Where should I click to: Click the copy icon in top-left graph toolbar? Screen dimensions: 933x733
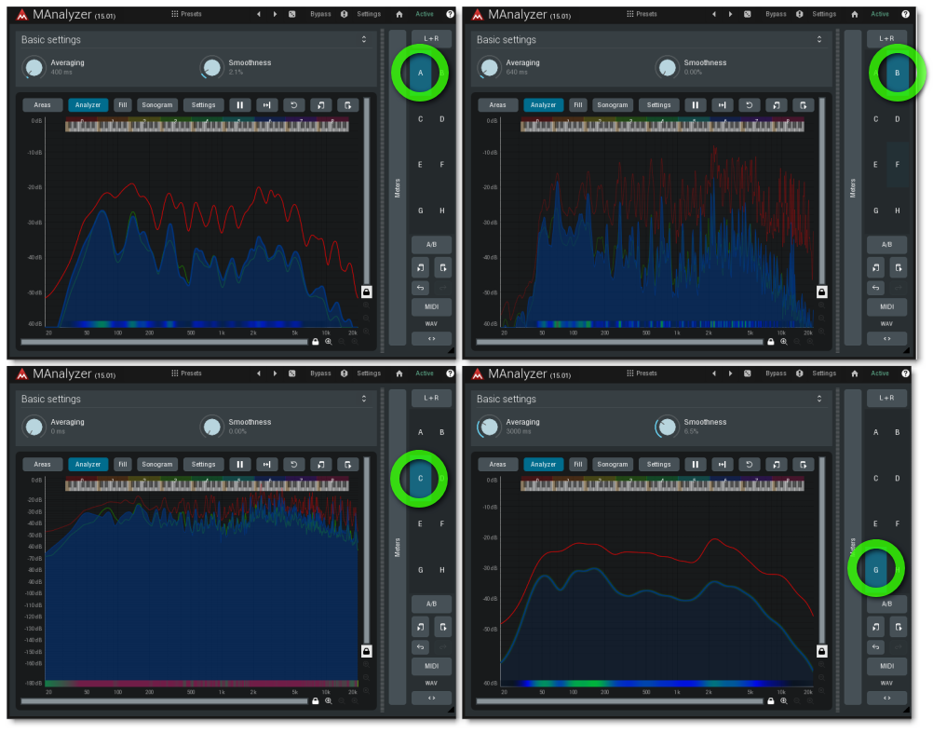321,104
